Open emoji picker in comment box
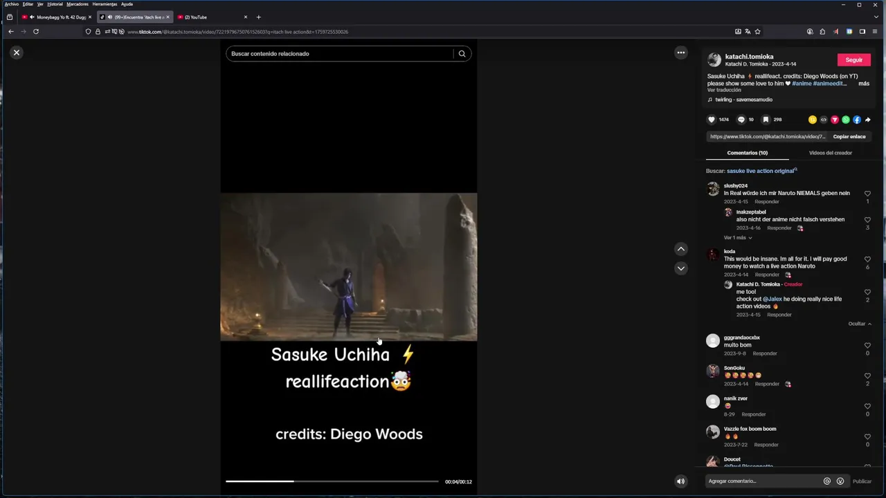886x498 pixels. click(840, 481)
